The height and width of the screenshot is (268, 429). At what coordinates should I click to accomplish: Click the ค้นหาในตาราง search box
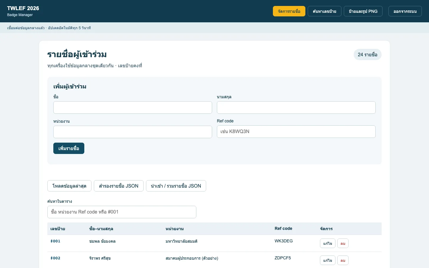tap(122, 212)
